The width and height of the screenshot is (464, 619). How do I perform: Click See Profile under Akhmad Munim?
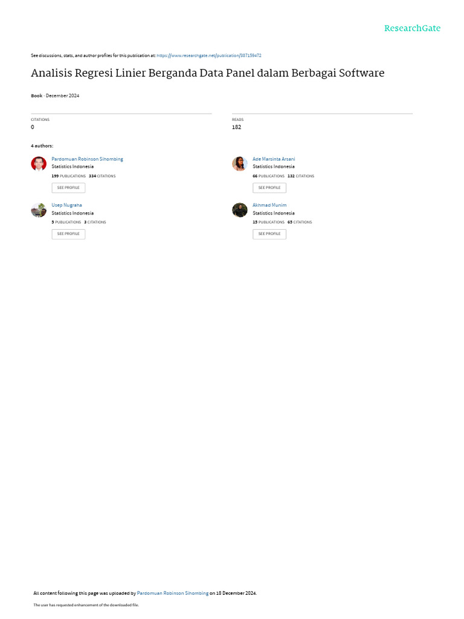click(269, 234)
